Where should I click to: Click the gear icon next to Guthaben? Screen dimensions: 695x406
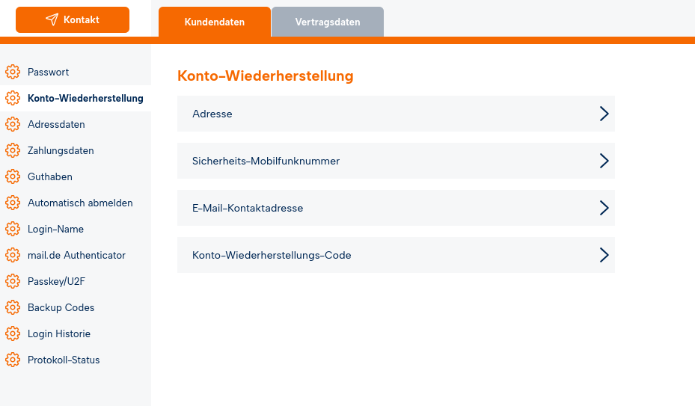12,176
